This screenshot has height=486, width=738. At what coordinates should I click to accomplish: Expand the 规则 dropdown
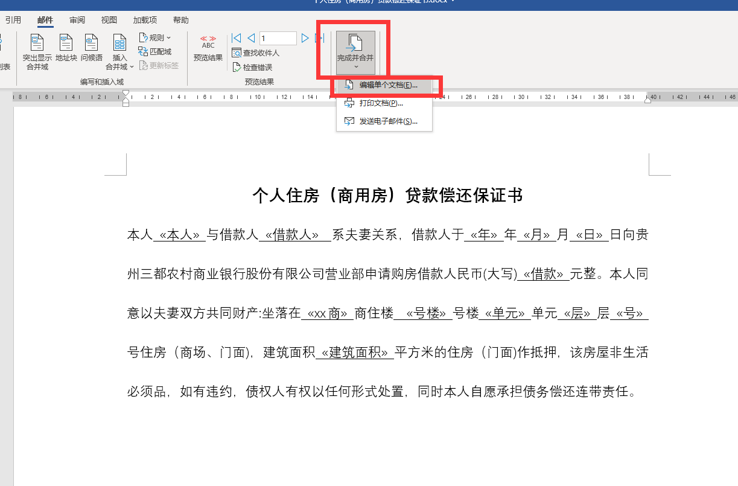(x=155, y=37)
